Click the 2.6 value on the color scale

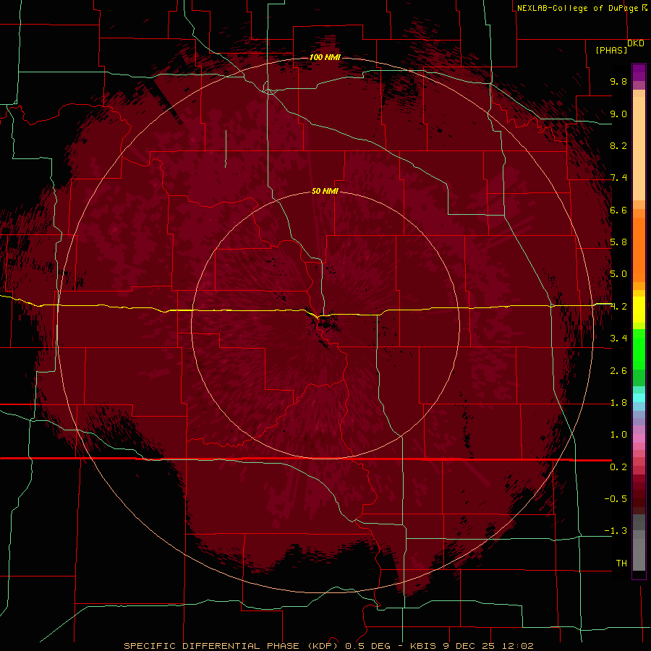click(618, 371)
